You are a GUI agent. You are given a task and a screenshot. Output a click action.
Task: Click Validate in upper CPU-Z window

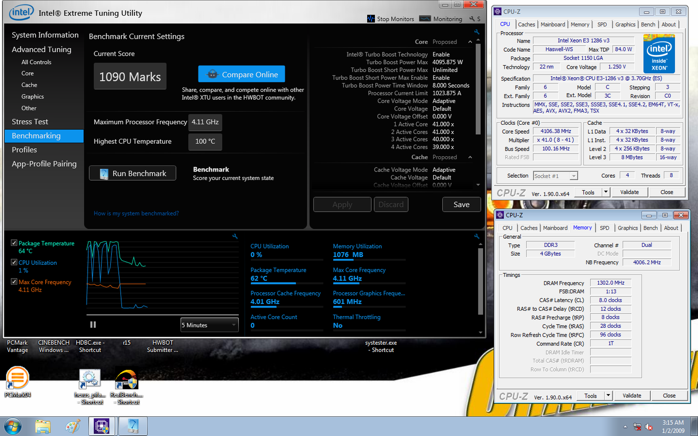click(x=629, y=192)
